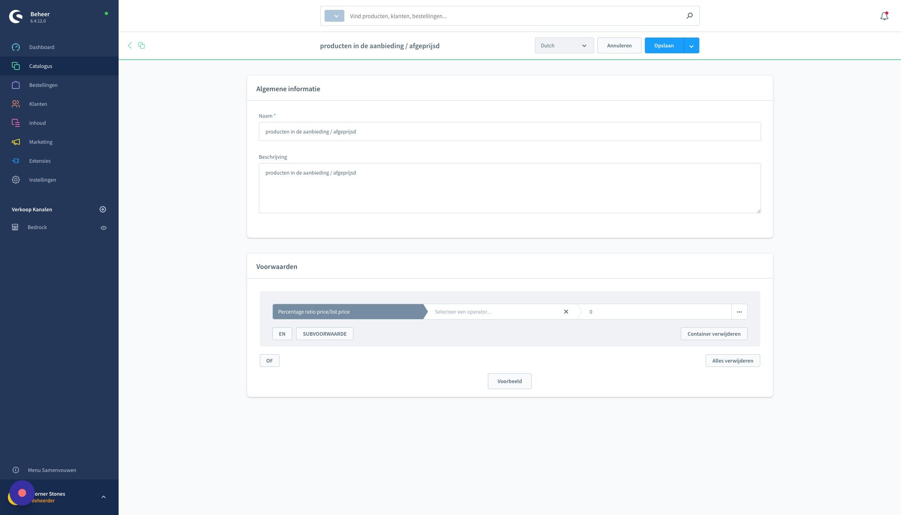
Task: Click the green online status dot
Action: point(106,13)
